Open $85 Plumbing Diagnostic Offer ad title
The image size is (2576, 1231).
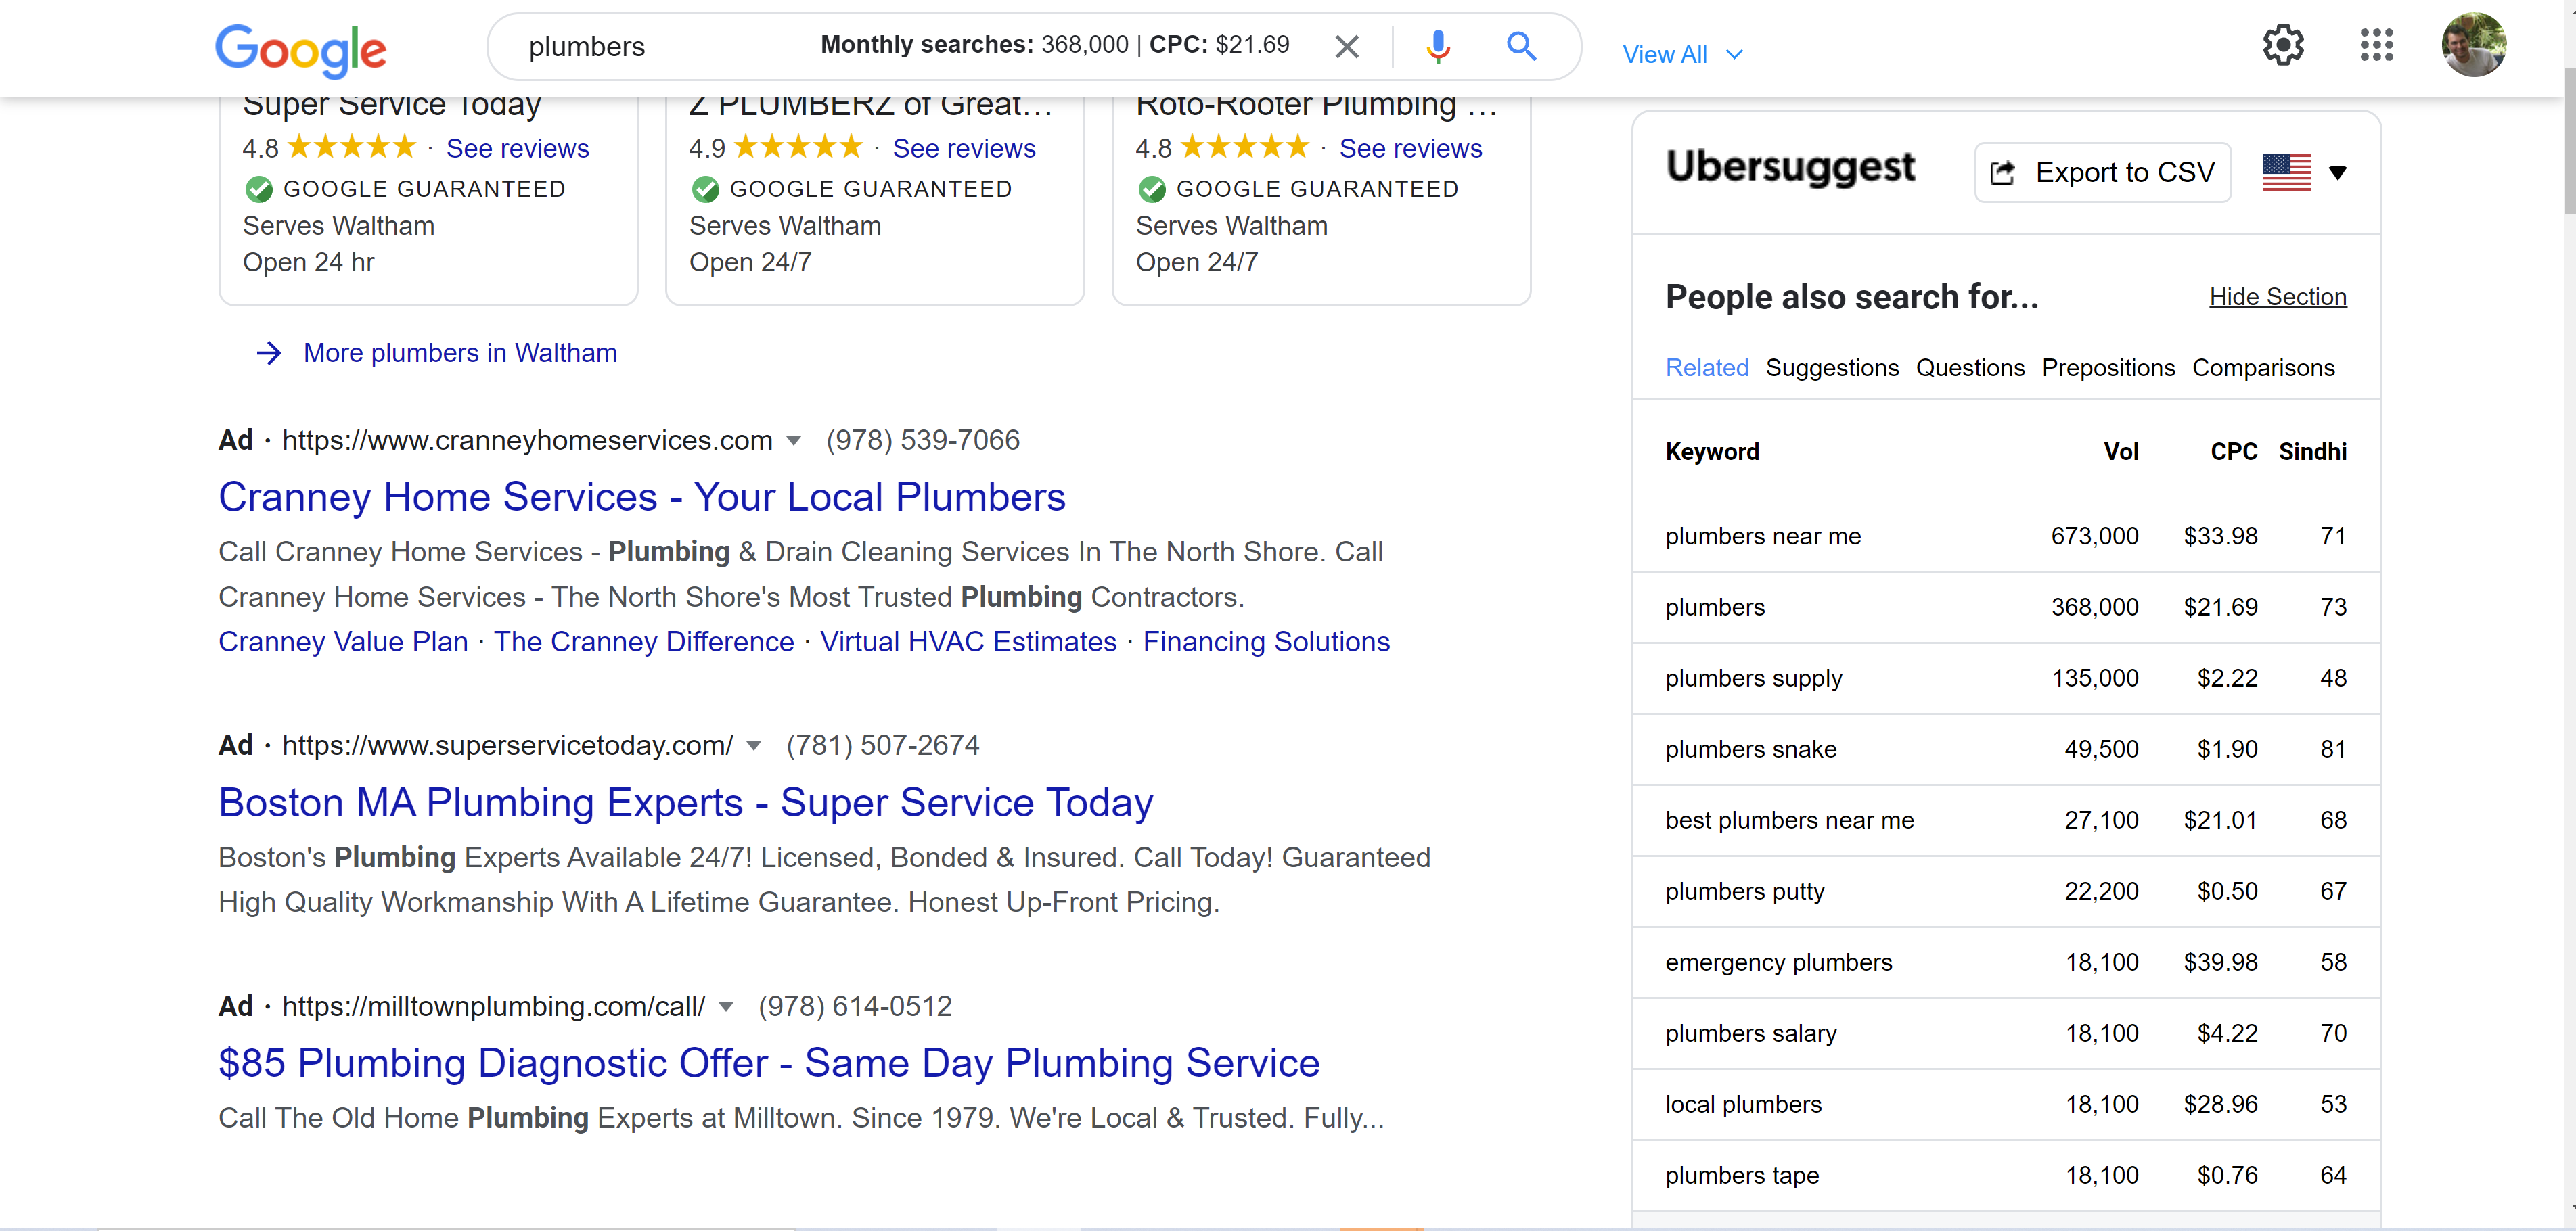click(769, 1063)
